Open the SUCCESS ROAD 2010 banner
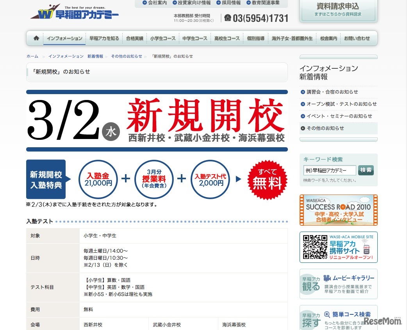407x330 pixels. 339,210
